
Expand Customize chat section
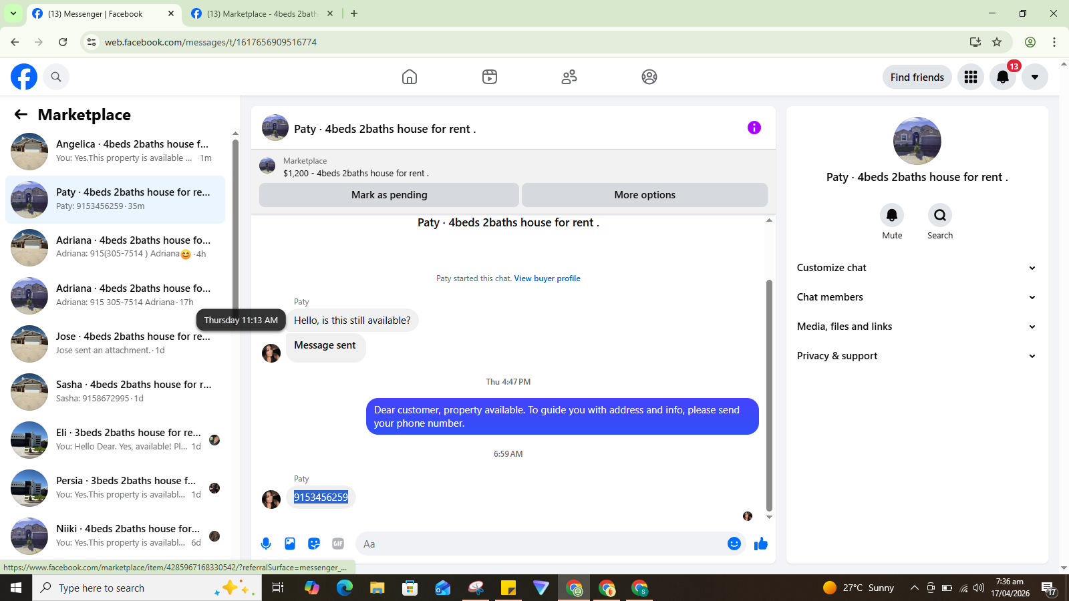[x=916, y=268]
